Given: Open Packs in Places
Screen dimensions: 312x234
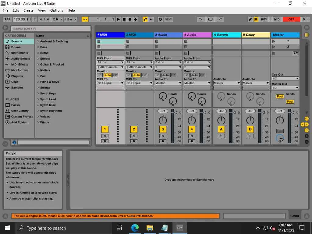Looking at the screenshot, I should pos(19,105).
